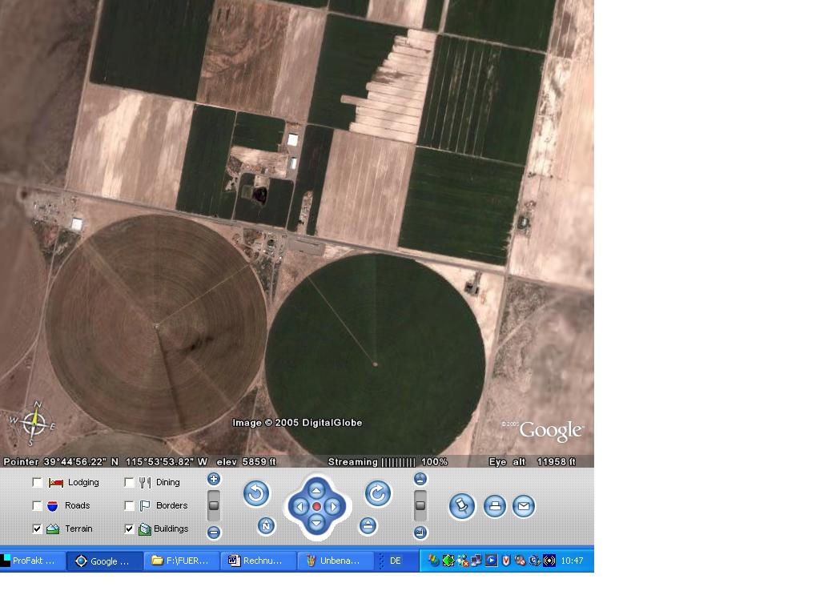Rotate the view clockwise
The height and width of the screenshot is (615, 820).
(378, 493)
